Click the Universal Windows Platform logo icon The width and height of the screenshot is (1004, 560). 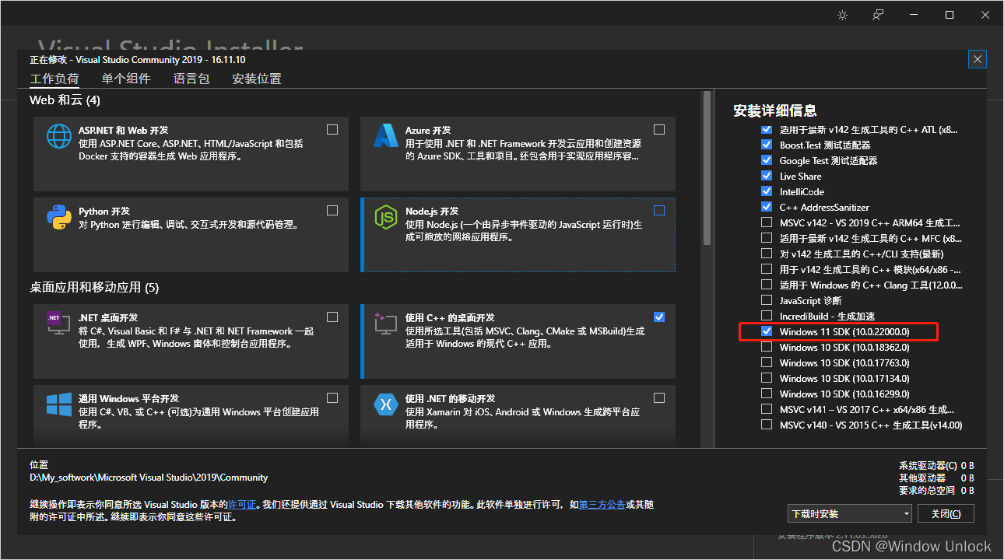59,404
